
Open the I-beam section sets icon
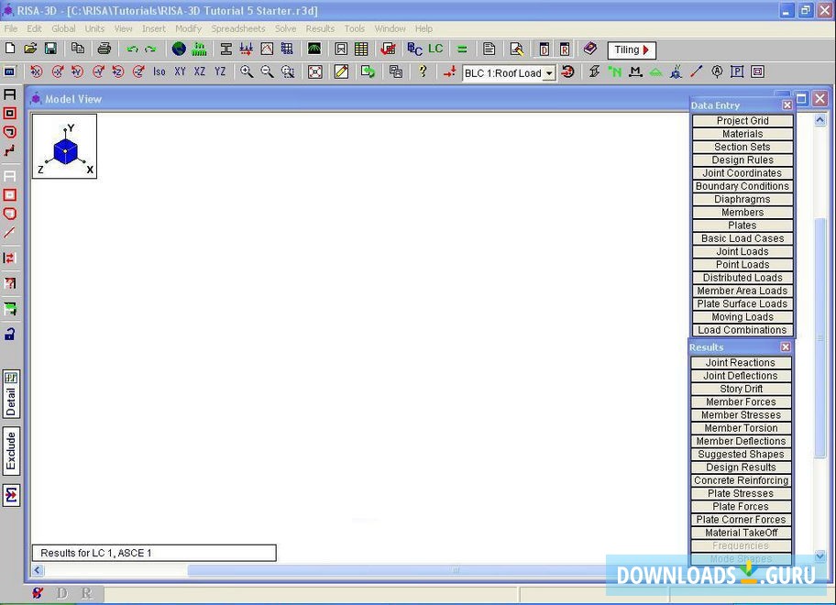(226, 49)
